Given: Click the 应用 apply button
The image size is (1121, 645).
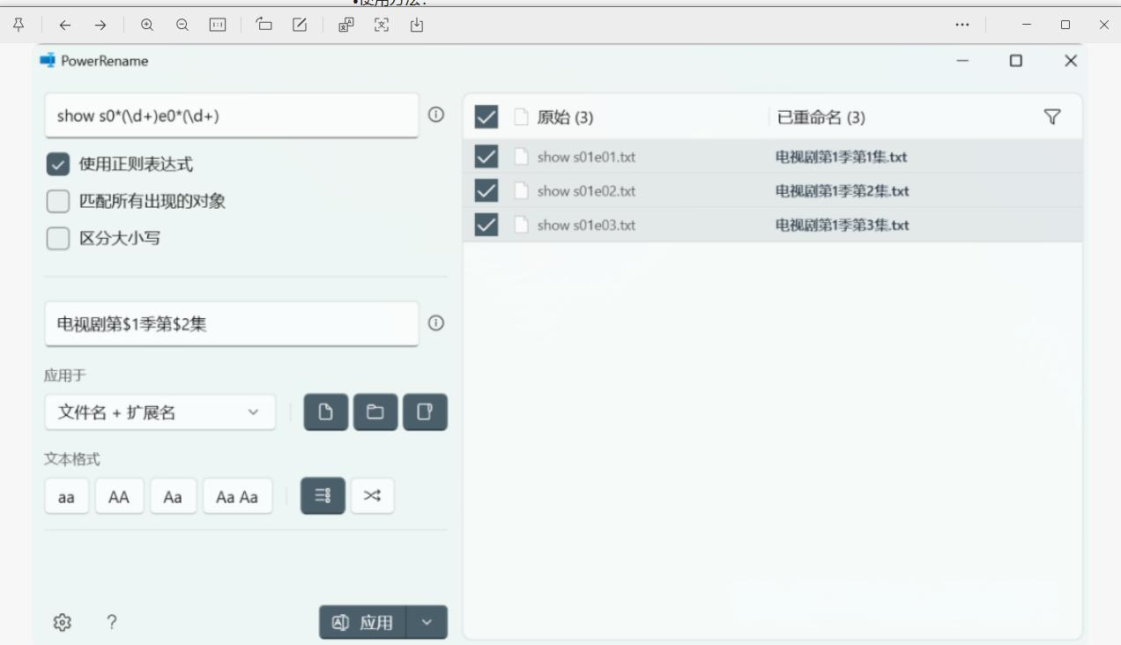Looking at the screenshot, I should tap(363, 623).
